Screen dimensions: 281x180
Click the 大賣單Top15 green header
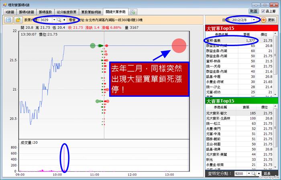(x=242, y=101)
